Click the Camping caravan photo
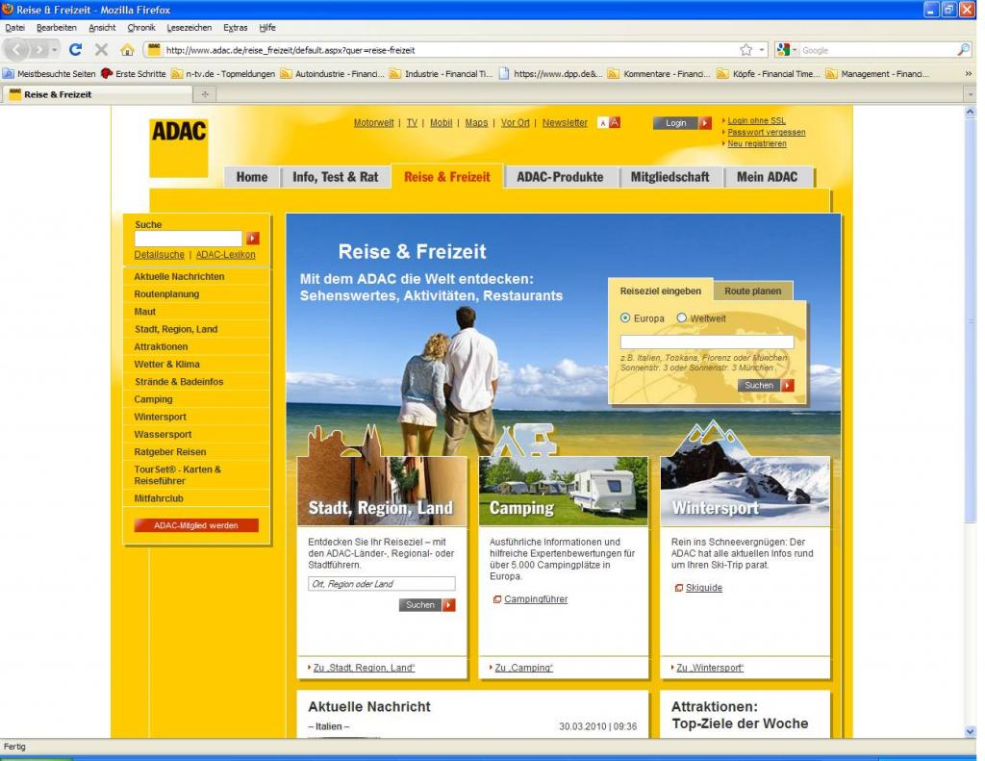 coord(564,491)
